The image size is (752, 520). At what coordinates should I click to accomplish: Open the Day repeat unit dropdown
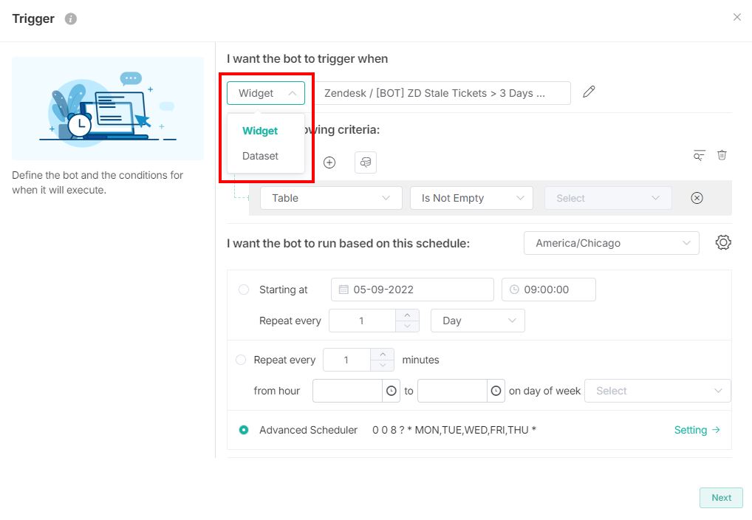(477, 321)
